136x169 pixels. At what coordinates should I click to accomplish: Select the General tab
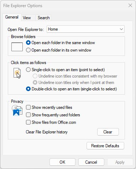pyautogui.click(x=12, y=17)
